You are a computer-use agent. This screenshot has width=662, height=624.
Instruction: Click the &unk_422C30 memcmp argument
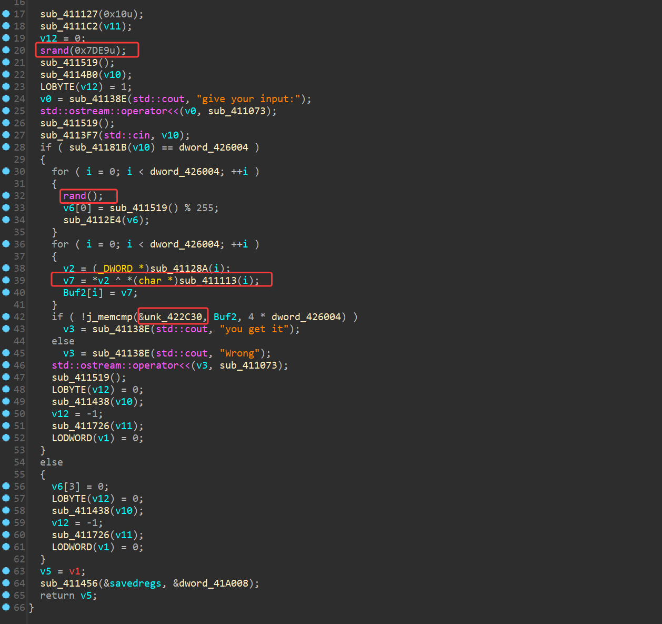[x=170, y=316]
